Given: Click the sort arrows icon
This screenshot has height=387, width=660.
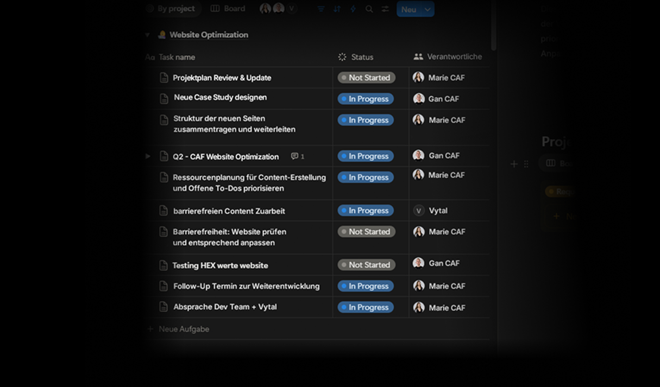Looking at the screenshot, I should pyautogui.click(x=337, y=9).
